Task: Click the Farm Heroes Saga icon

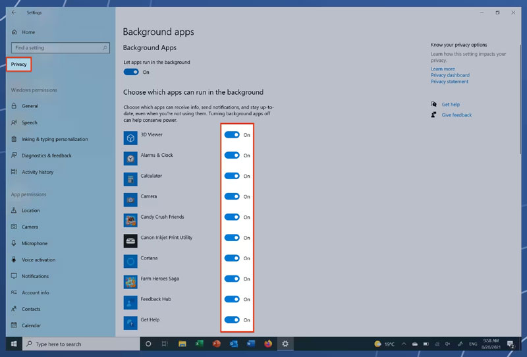Action: pyautogui.click(x=130, y=282)
